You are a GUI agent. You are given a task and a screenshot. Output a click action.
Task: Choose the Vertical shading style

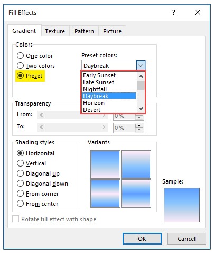tap(20, 163)
